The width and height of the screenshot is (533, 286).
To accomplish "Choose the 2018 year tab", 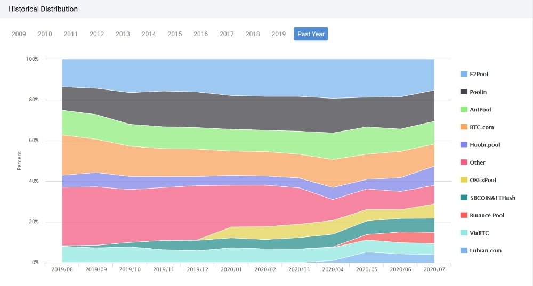I will 253,34.
